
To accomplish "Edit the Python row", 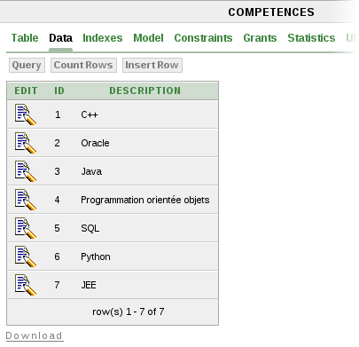I will pyautogui.click(x=26, y=256).
